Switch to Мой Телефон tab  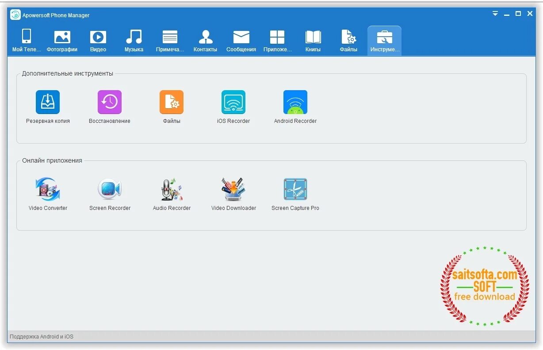point(27,41)
